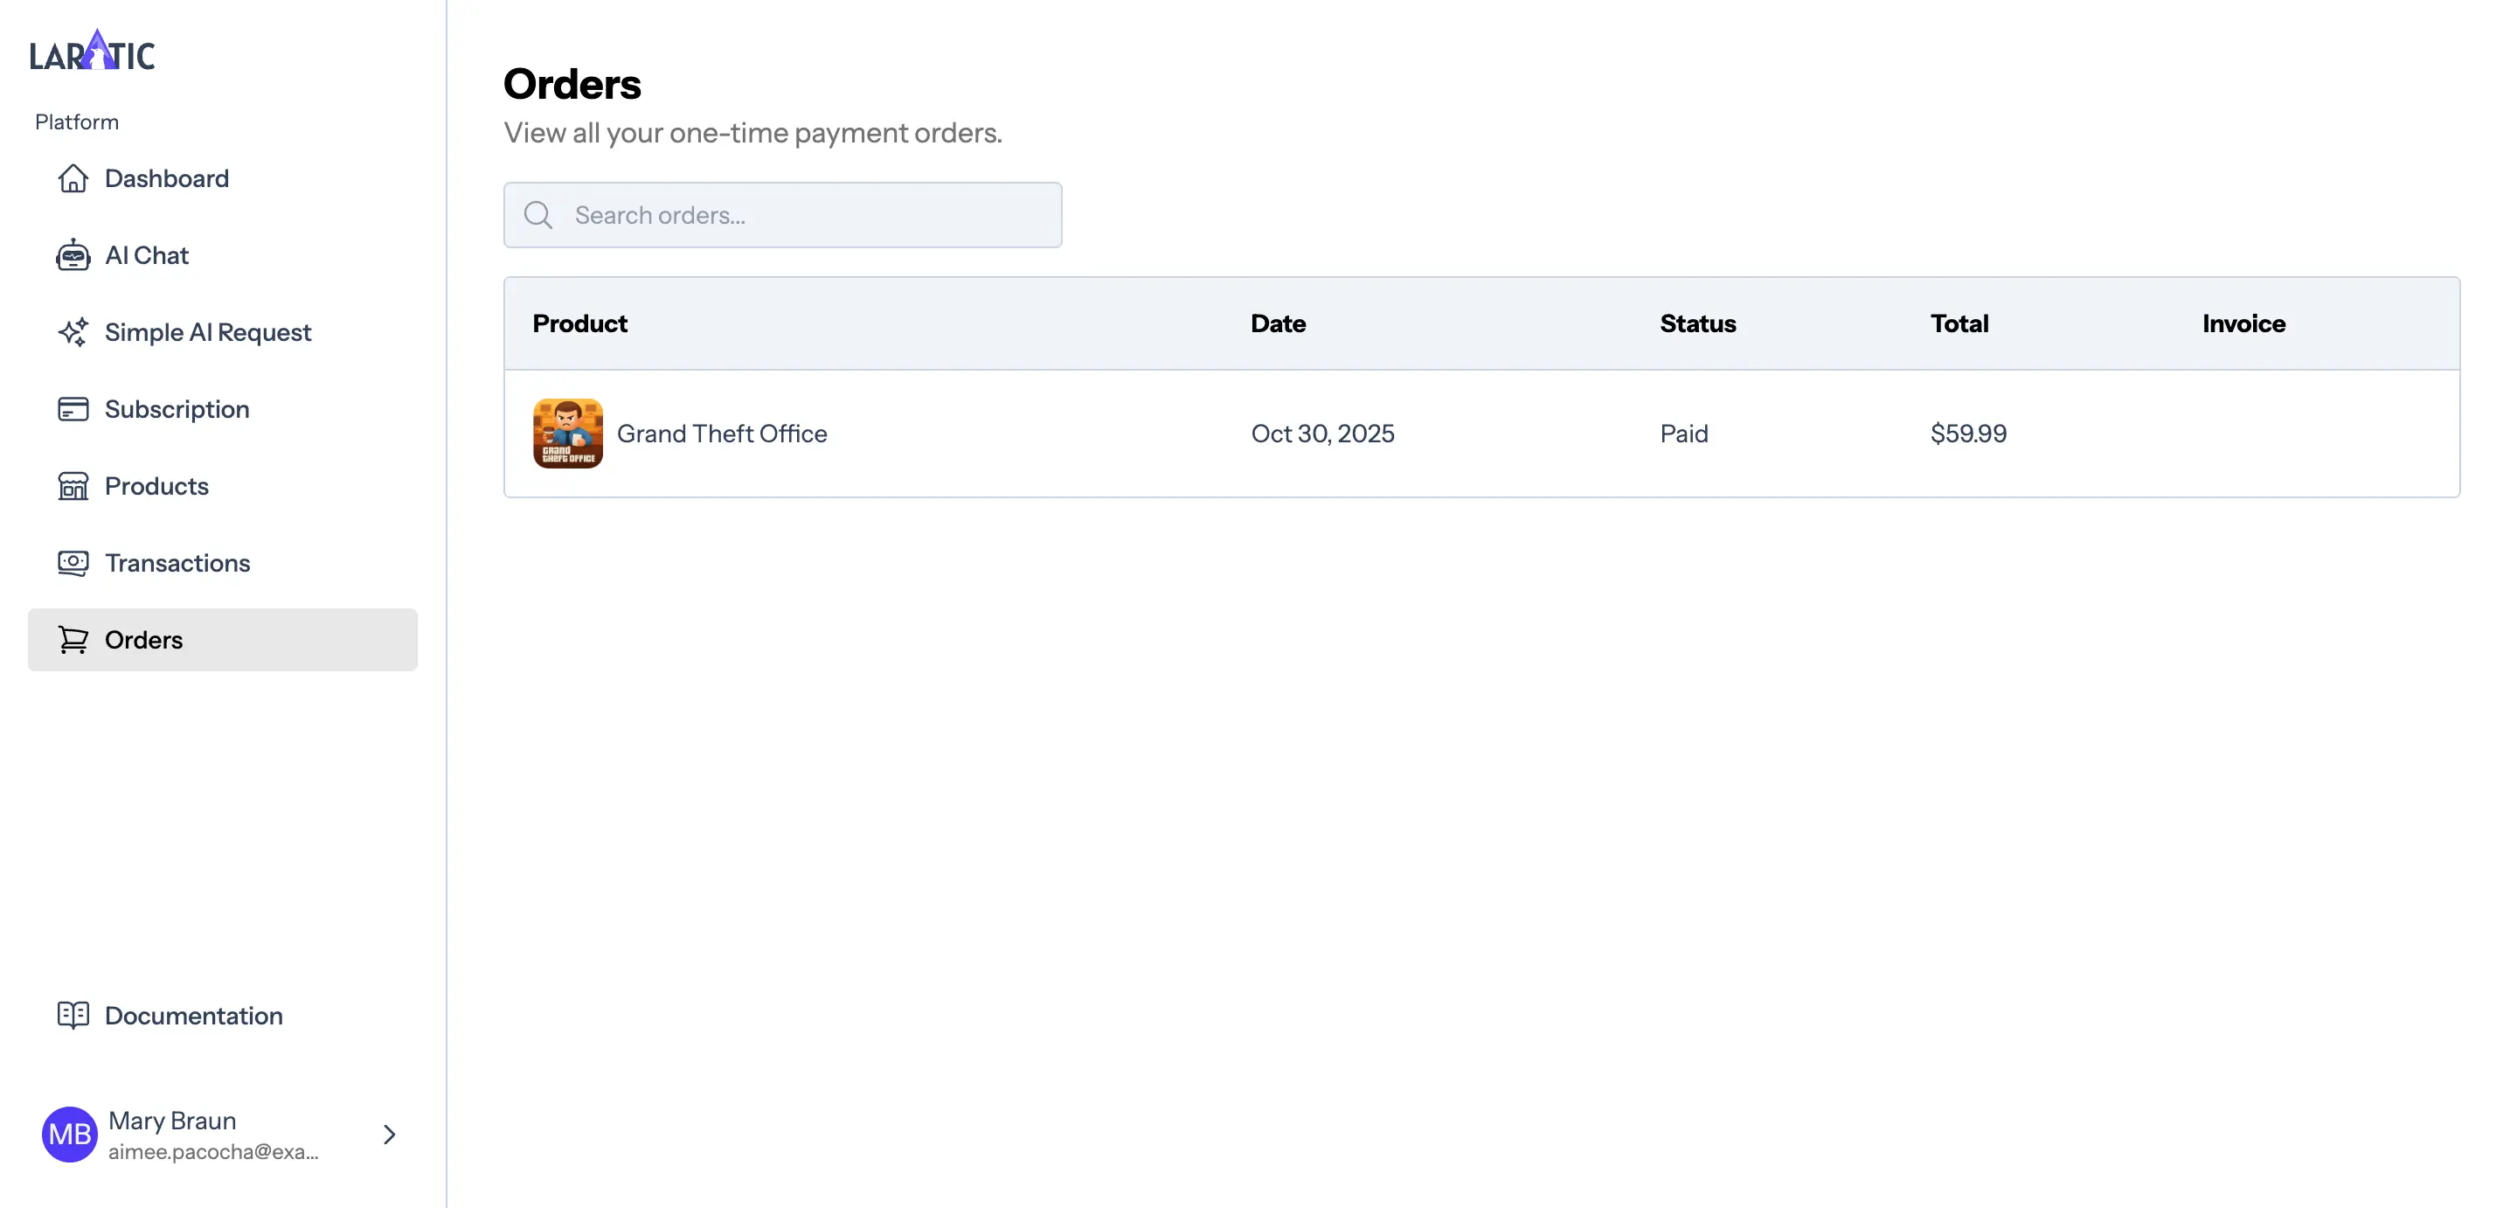This screenshot has width=2517, height=1208.
Task: Click the Dashboard house icon
Action: (73, 179)
